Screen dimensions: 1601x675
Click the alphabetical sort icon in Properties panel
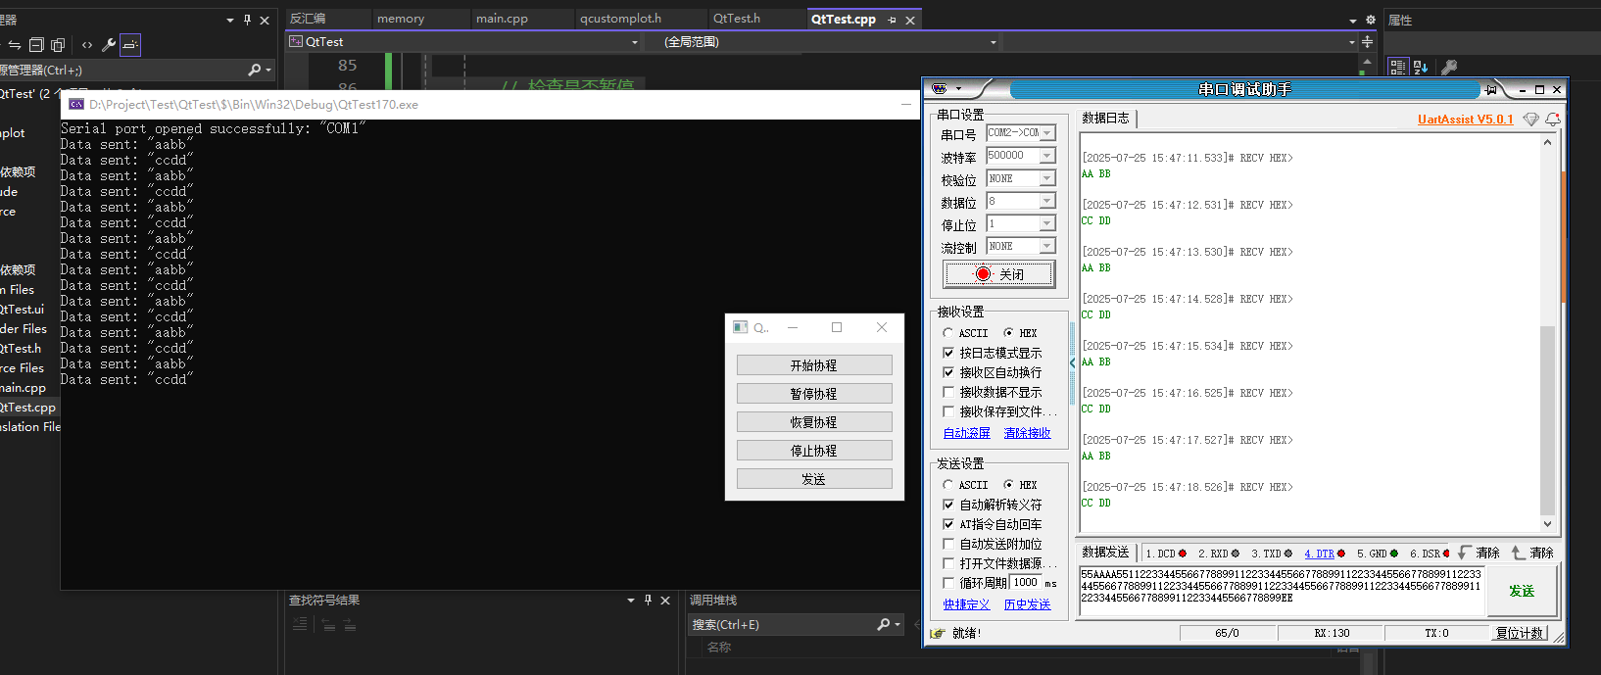point(1420,67)
